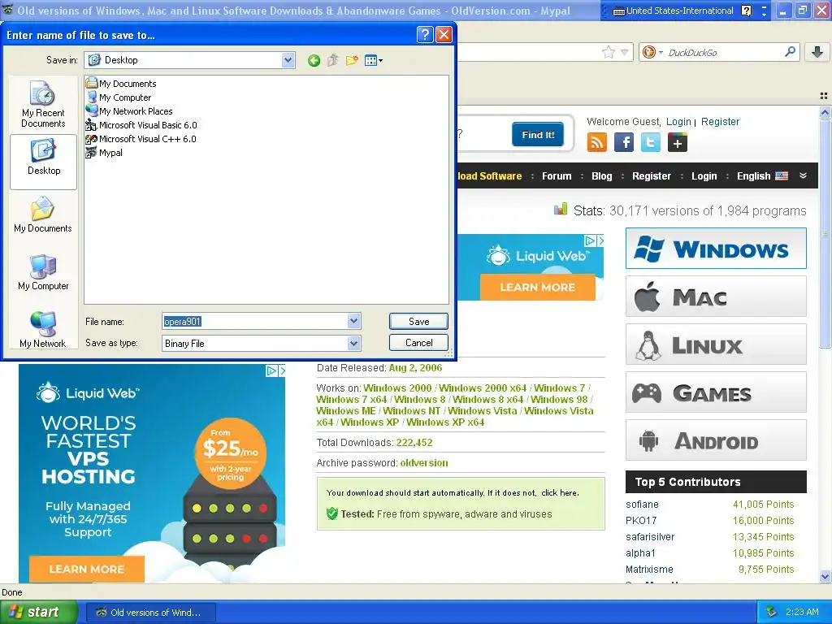
Task: Click the page vertical scrollbar down arrow
Action: [825, 576]
